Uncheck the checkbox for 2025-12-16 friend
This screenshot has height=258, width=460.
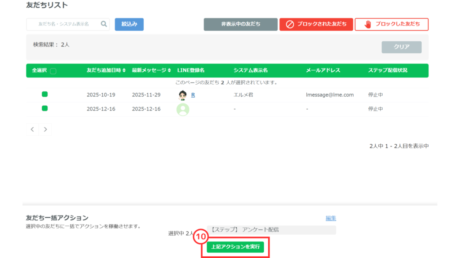pyautogui.click(x=45, y=108)
